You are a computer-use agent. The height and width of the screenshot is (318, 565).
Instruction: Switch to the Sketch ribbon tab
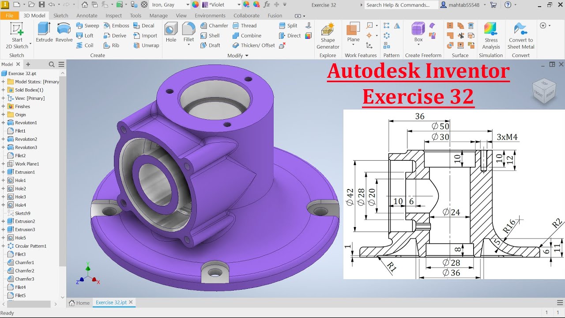(61, 15)
